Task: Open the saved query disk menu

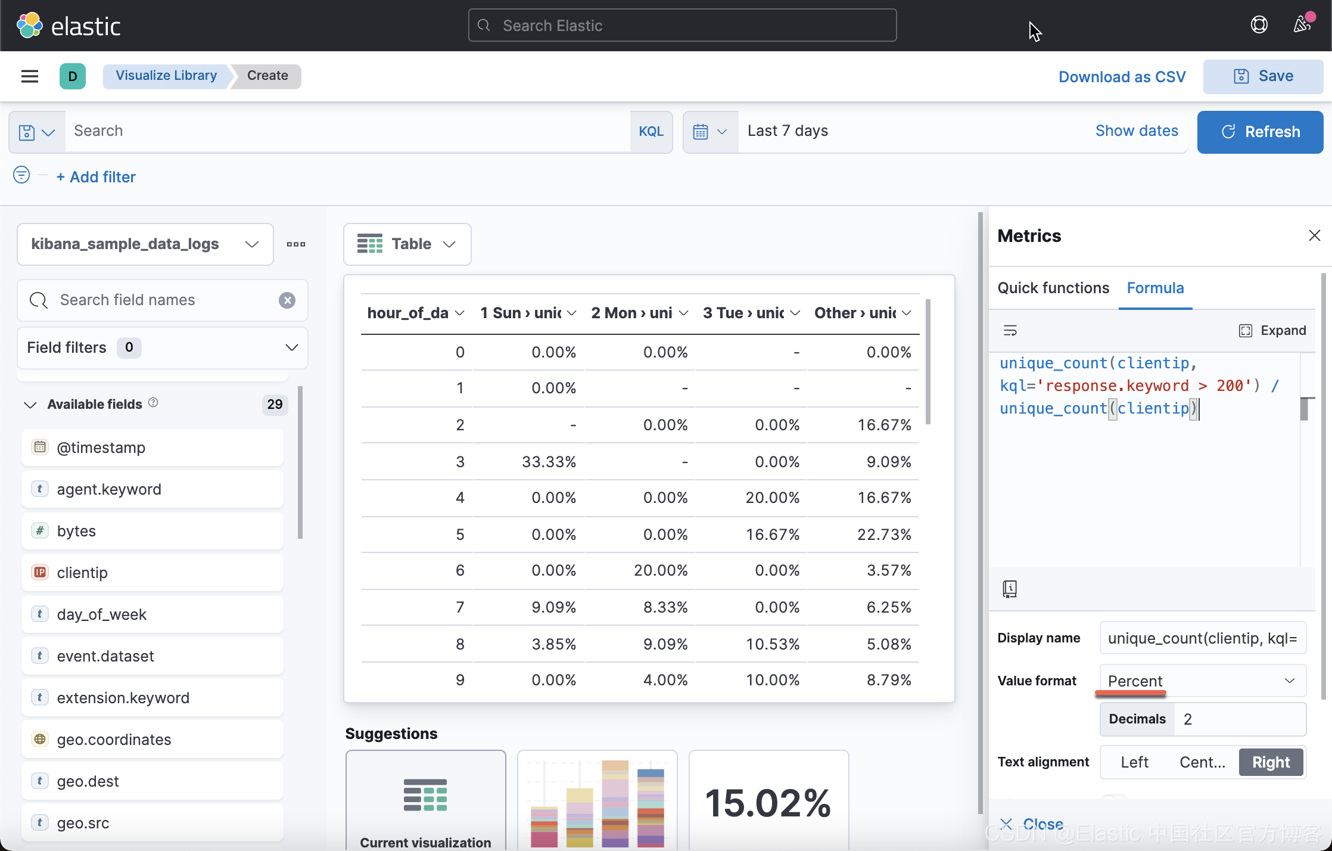Action: coord(36,132)
